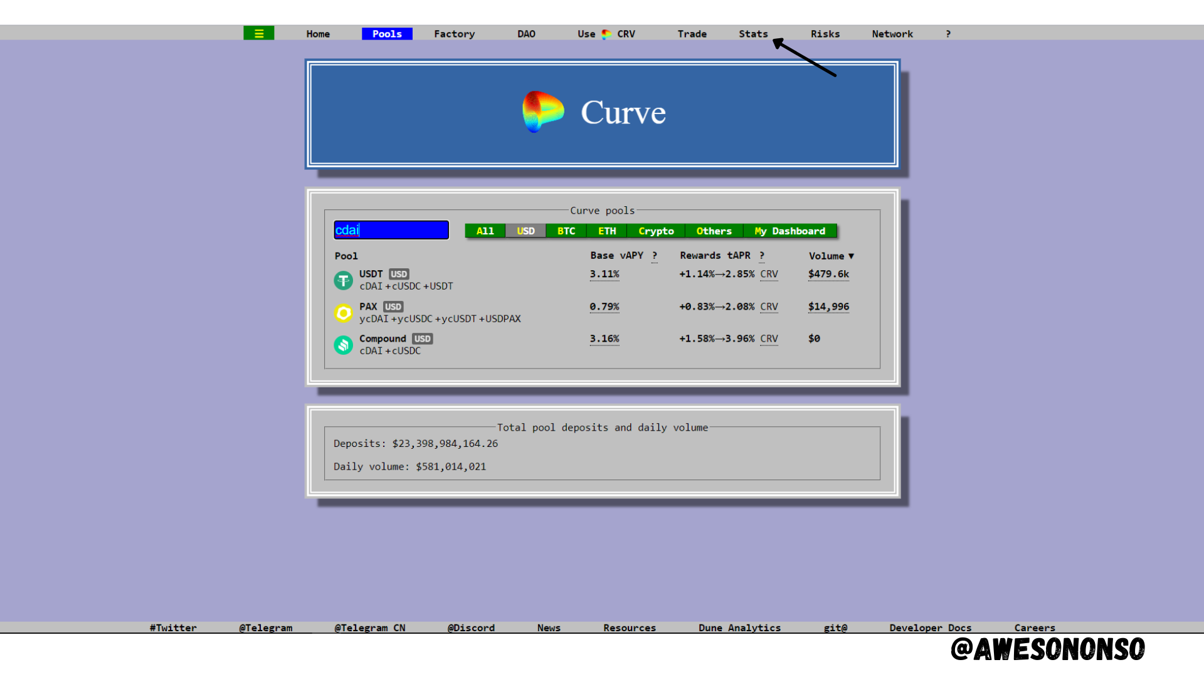This screenshot has width=1204, height=677.
Task: Open the Stats menu item
Action: [753, 34]
